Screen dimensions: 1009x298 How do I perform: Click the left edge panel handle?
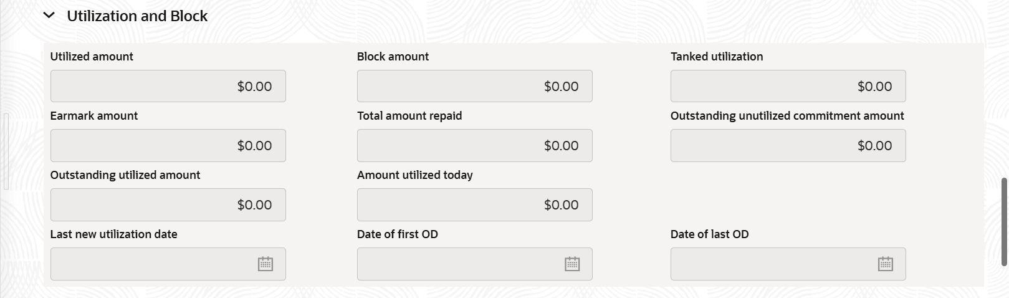point(6,151)
